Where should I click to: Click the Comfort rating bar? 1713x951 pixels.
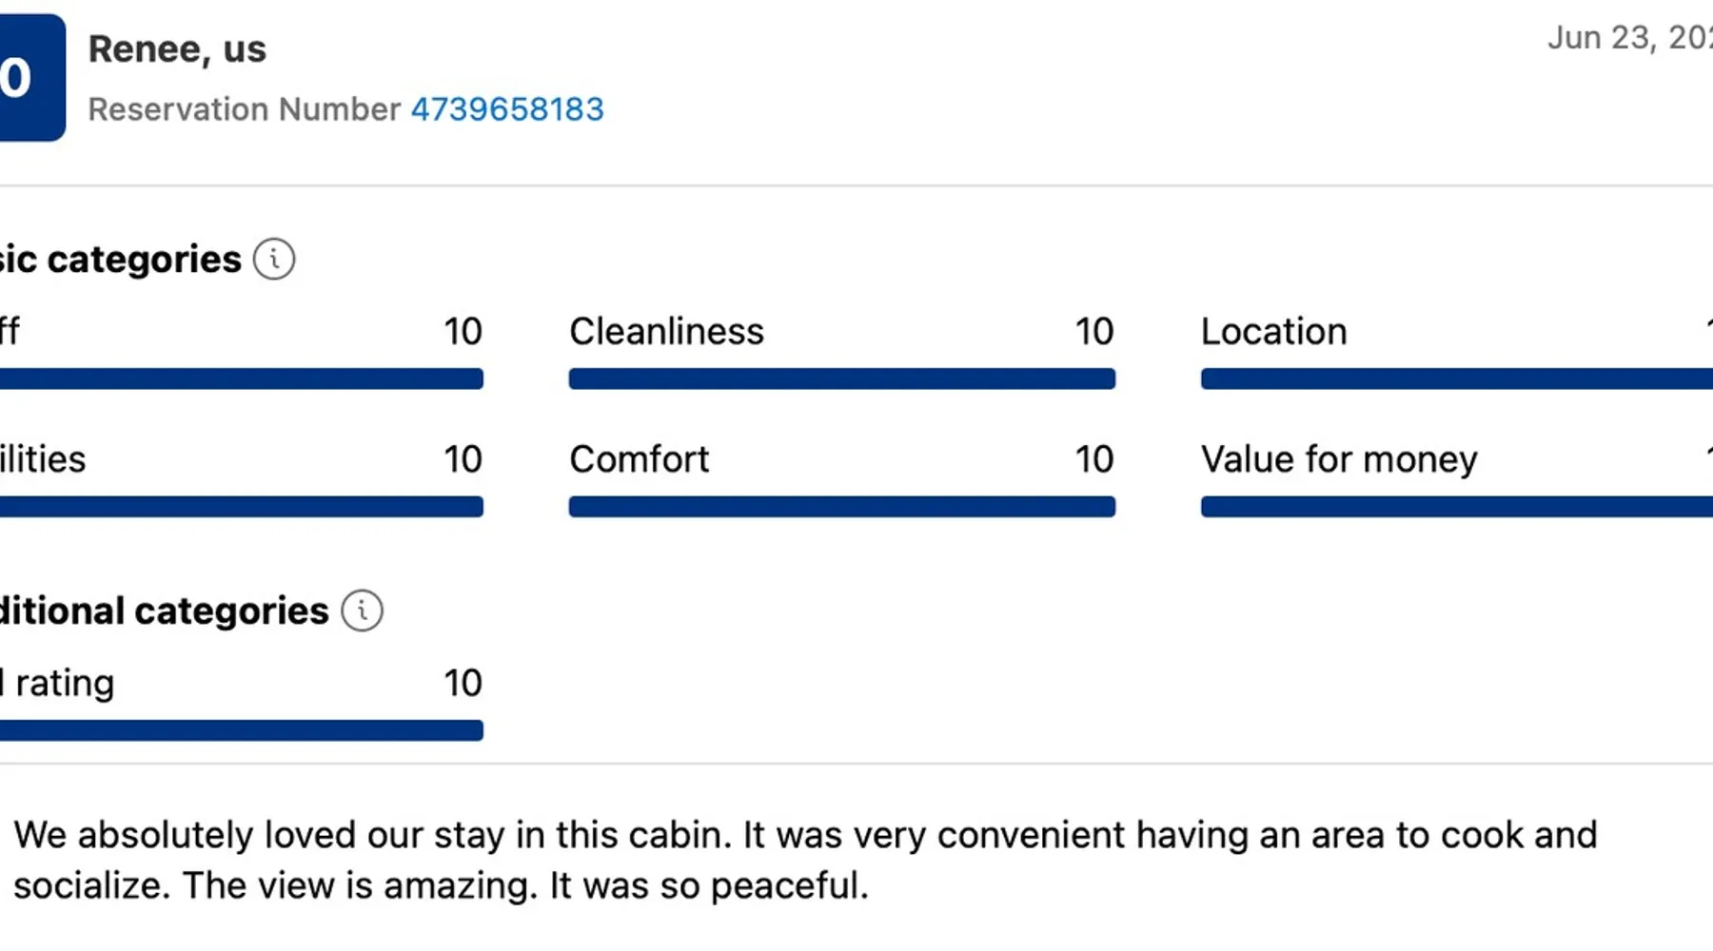(x=841, y=507)
